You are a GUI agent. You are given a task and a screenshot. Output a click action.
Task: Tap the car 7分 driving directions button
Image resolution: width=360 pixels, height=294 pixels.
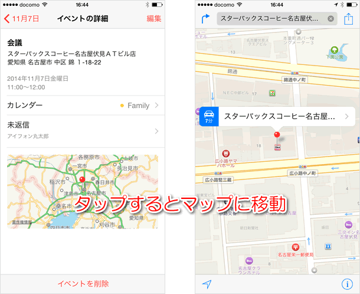(209, 117)
